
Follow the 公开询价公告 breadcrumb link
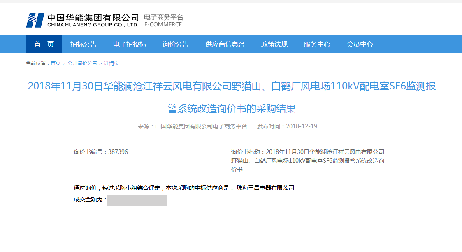(x=82, y=63)
